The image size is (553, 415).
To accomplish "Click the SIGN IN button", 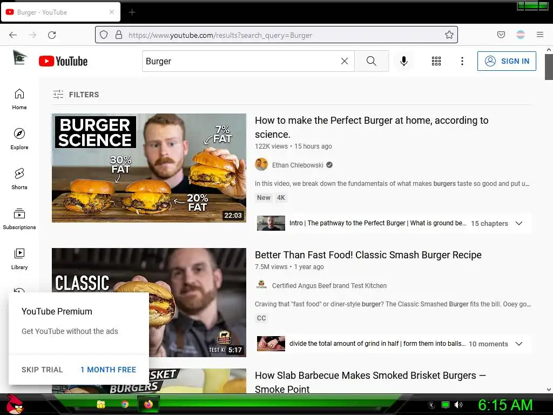I will click(507, 61).
